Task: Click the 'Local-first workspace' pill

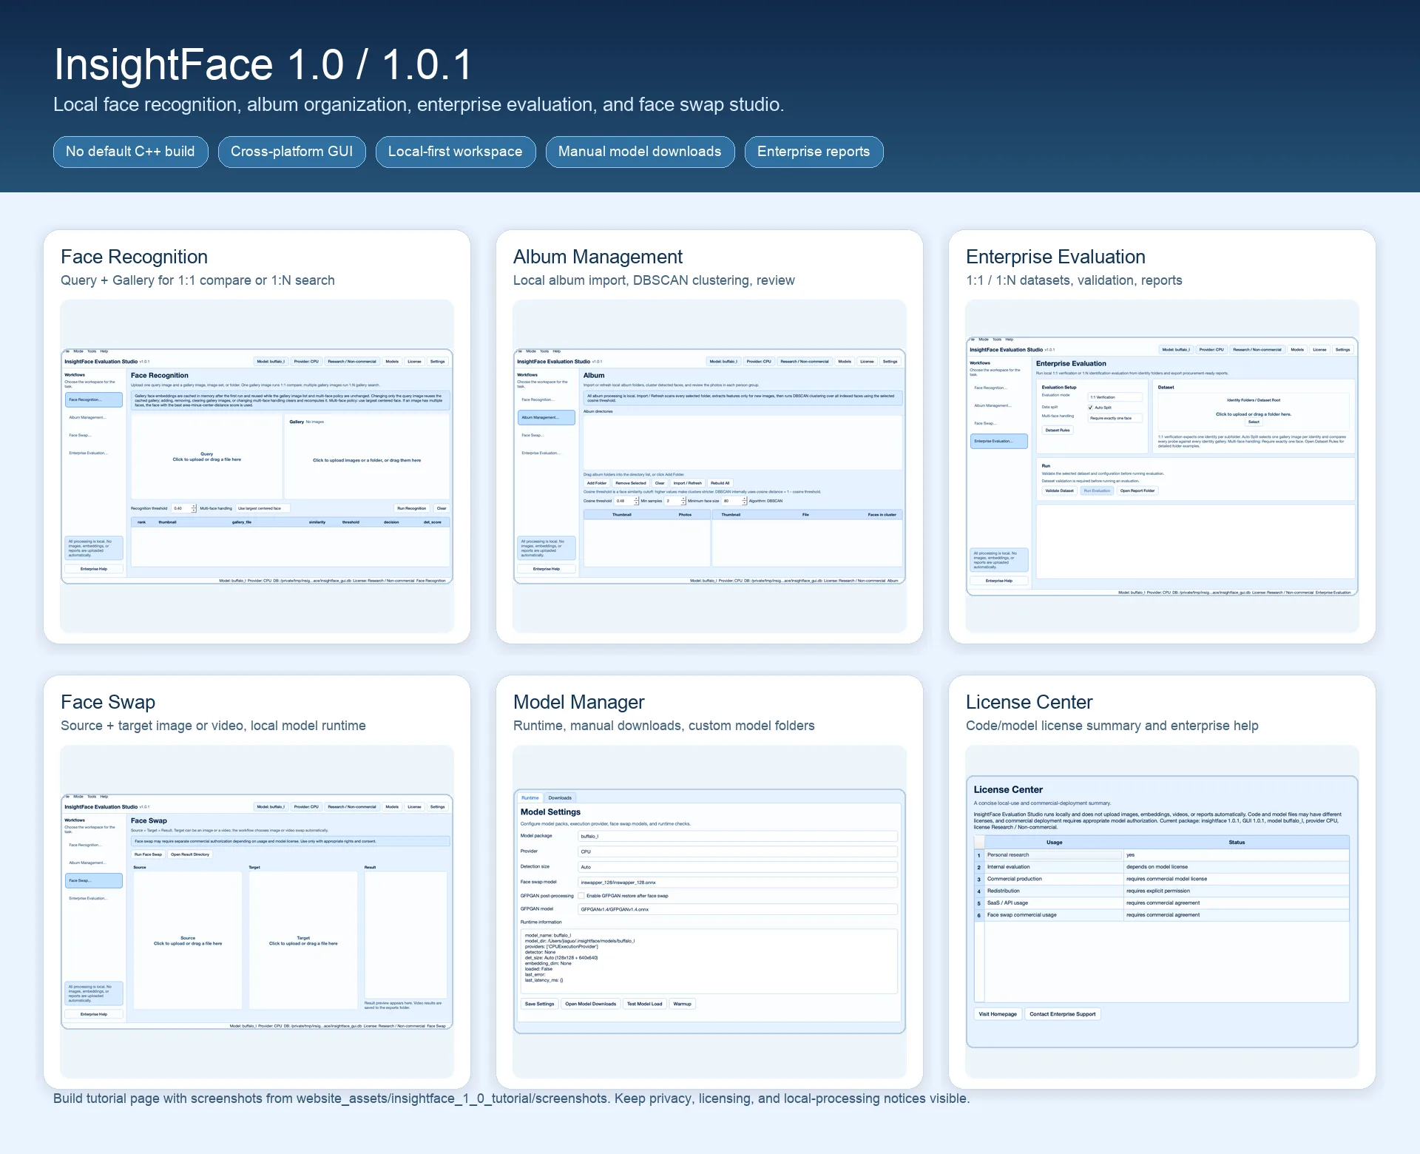Action: [x=455, y=152]
